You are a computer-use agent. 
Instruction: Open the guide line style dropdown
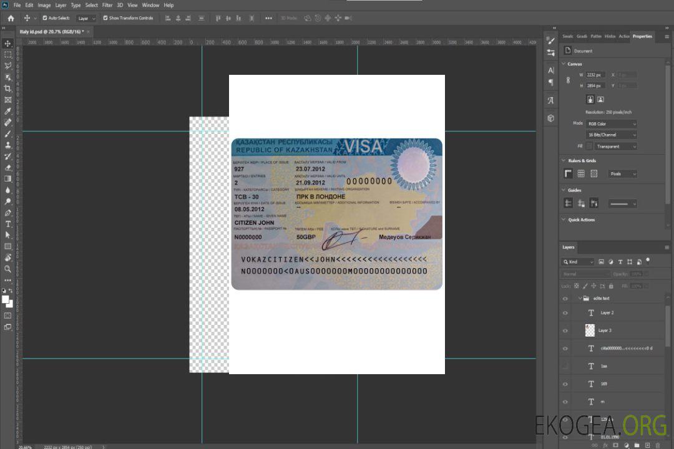(x=622, y=204)
